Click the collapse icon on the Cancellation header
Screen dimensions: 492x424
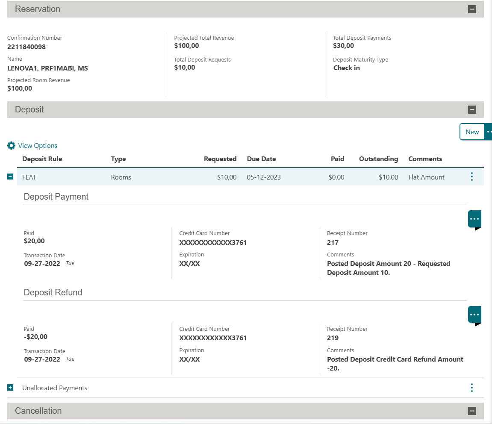[x=472, y=410]
